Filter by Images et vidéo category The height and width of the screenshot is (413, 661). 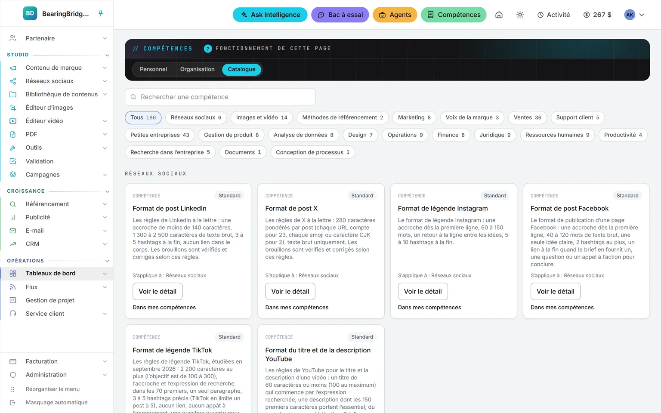[262, 118]
